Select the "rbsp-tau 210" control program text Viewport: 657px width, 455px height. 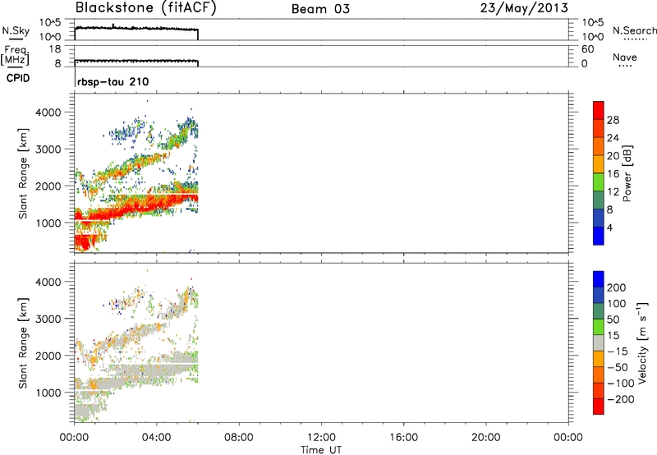(113, 81)
